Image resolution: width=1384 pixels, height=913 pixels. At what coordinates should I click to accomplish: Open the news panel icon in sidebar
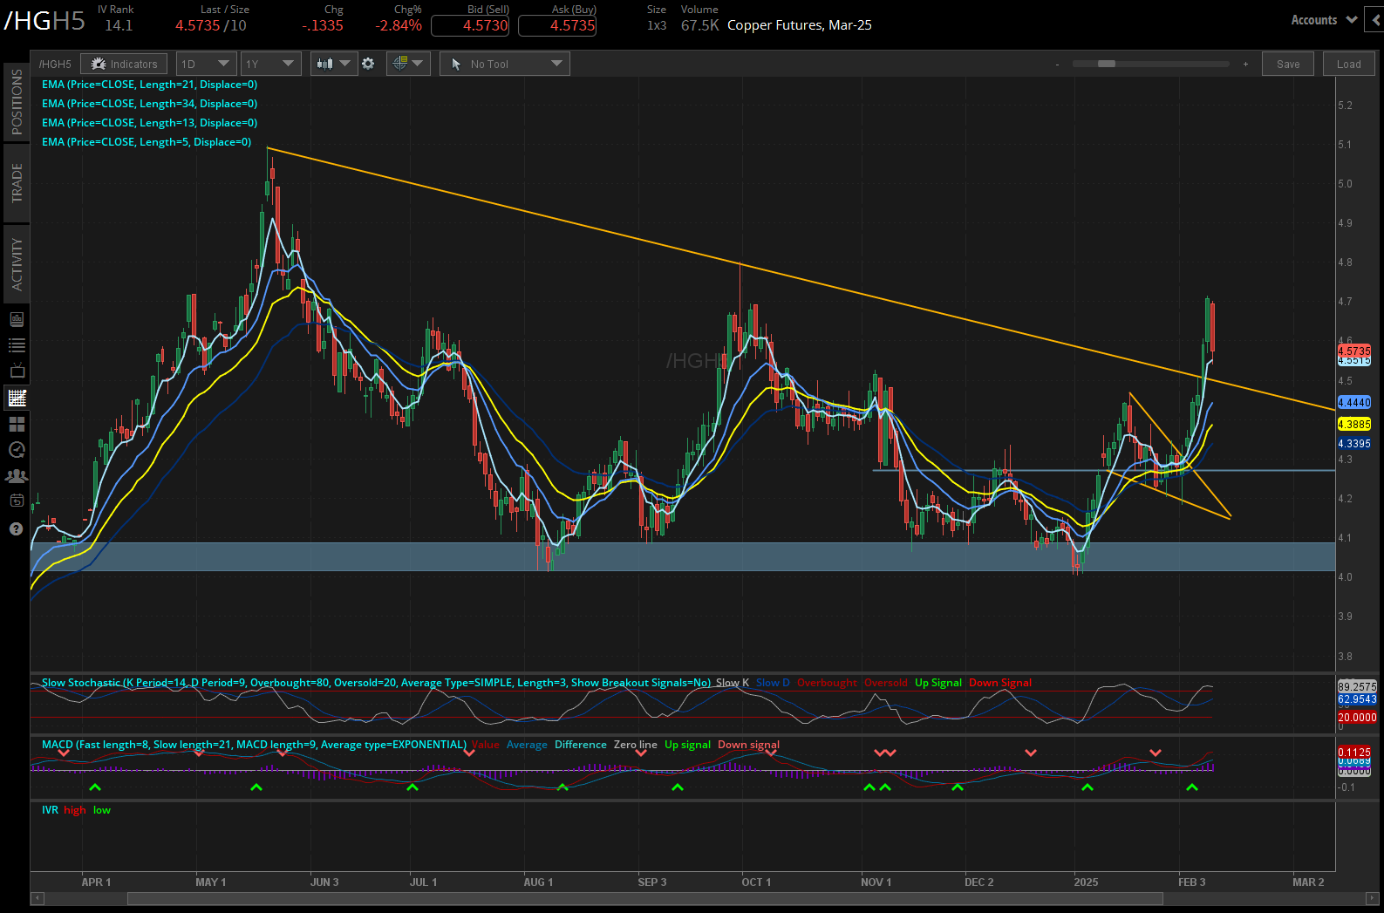17,319
